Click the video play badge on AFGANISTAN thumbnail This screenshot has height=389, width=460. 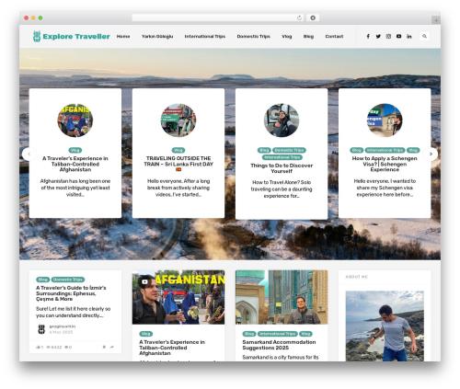(x=144, y=281)
